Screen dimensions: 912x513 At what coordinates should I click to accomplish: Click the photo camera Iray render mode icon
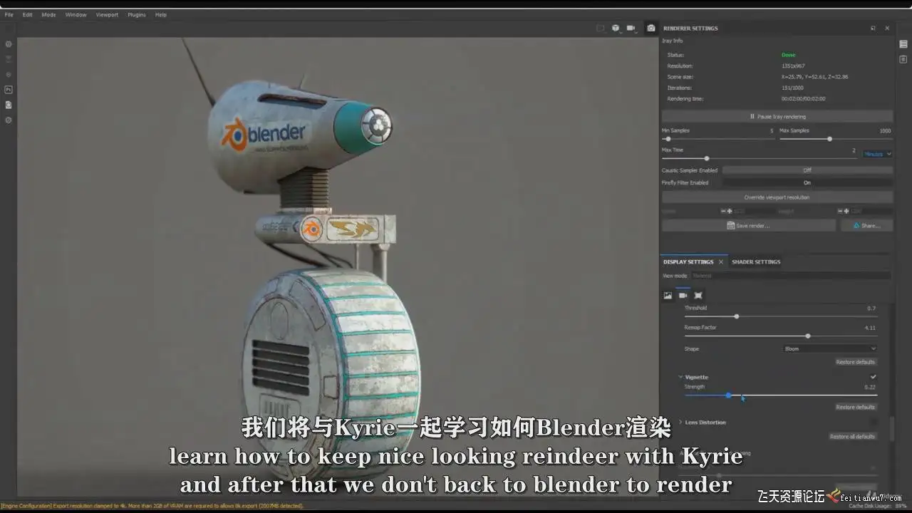tap(651, 28)
